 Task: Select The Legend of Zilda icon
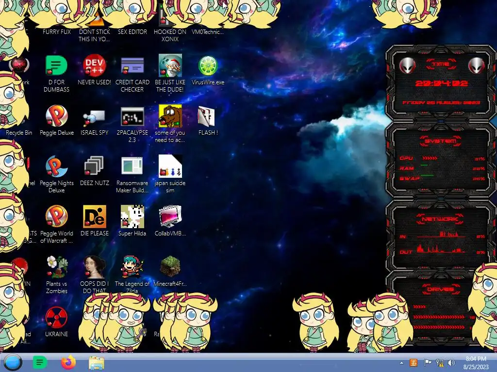point(132,267)
